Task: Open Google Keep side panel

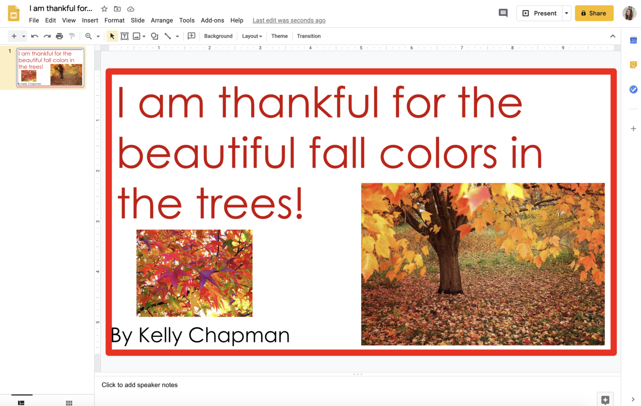Action: click(x=633, y=64)
